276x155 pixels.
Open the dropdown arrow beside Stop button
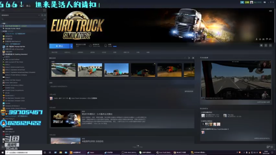click(71, 46)
